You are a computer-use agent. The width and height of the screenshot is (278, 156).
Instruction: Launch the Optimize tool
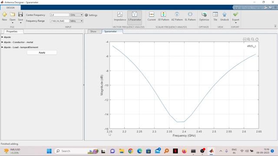click(204, 16)
